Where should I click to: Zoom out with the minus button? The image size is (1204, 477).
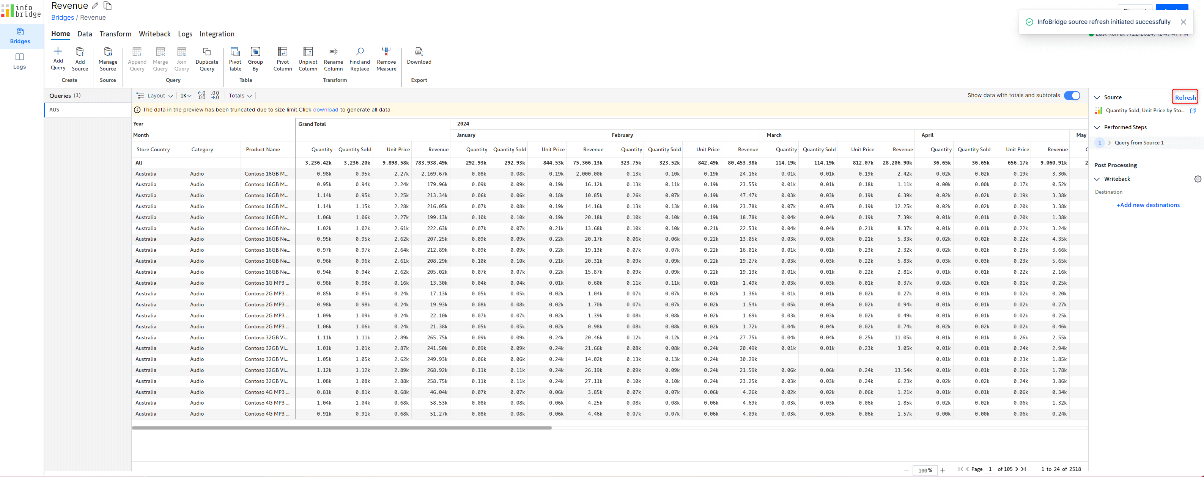[x=906, y=470]
